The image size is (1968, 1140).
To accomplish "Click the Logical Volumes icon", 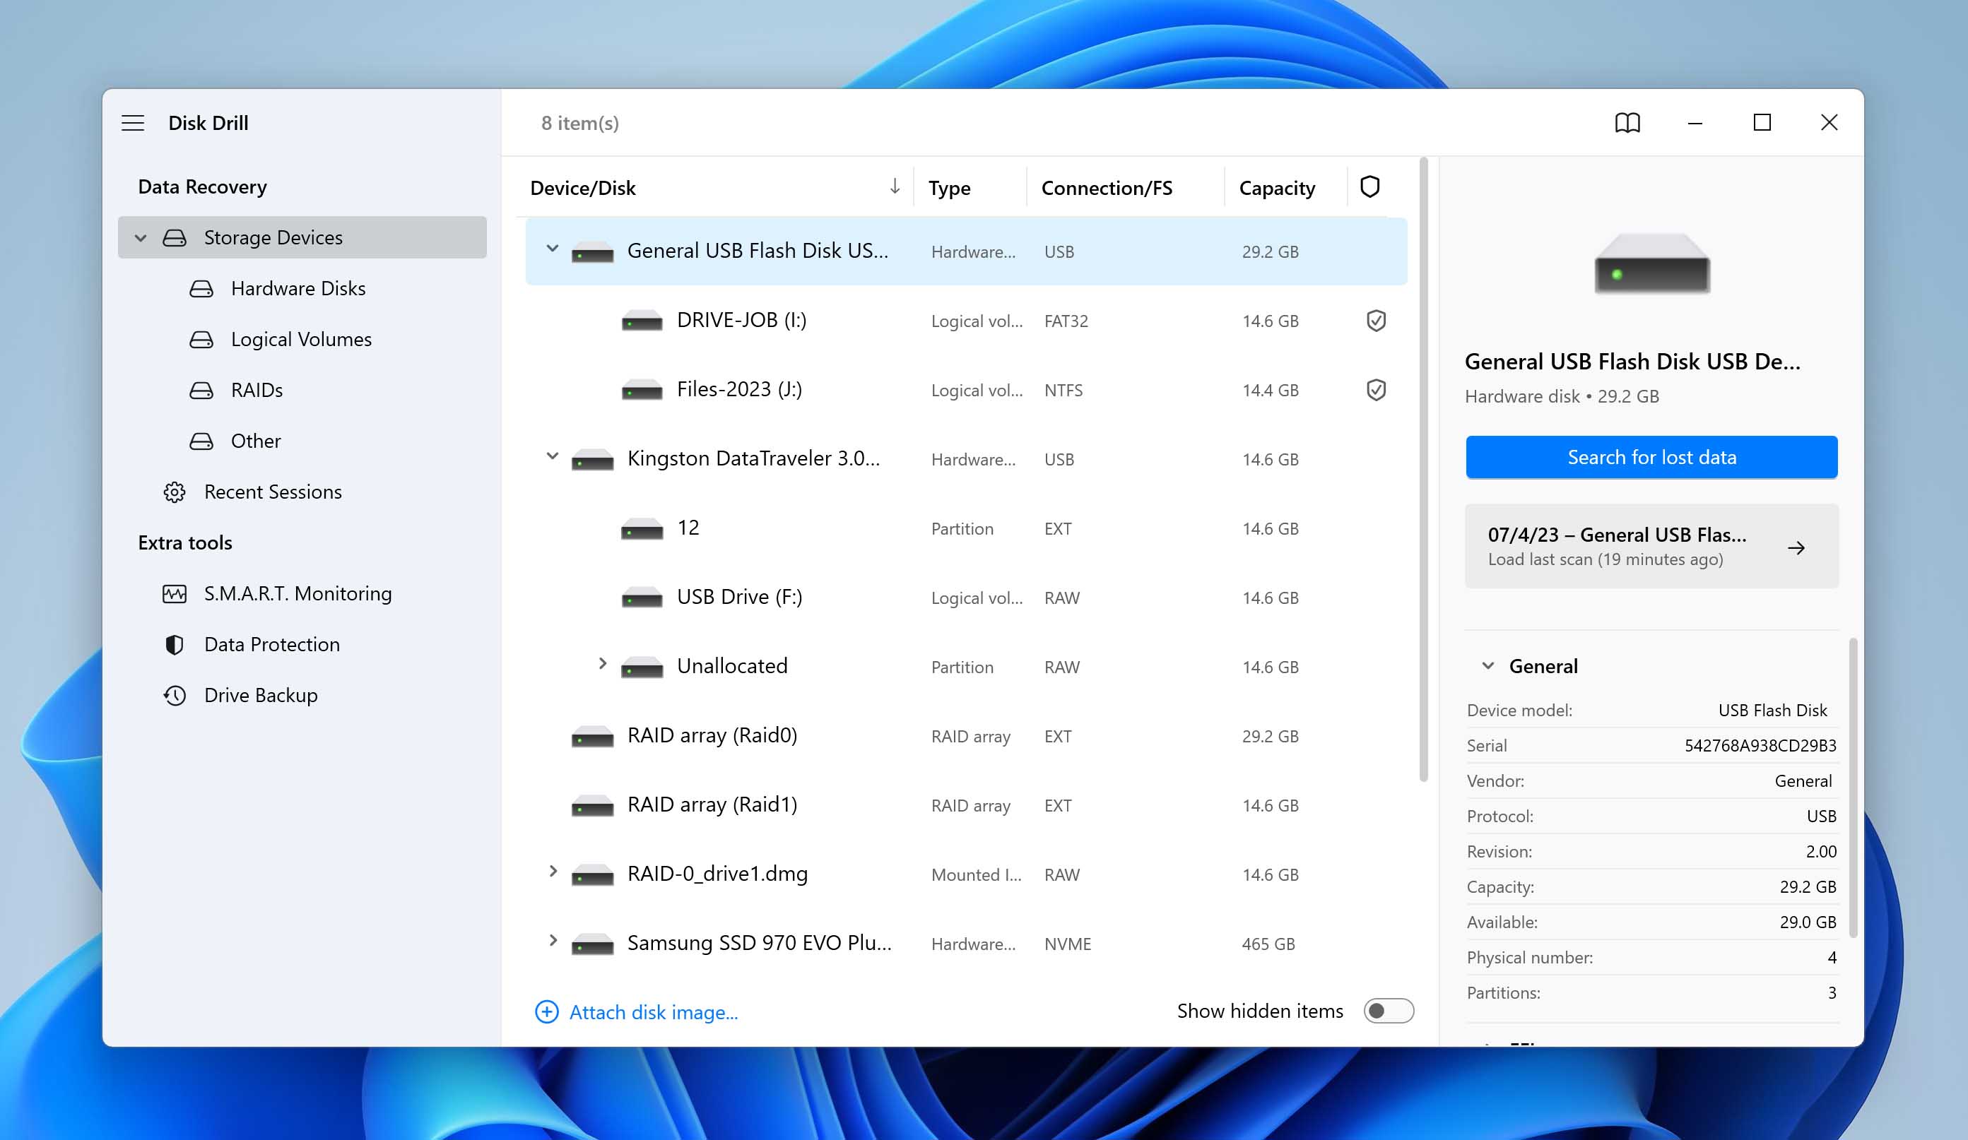I will (201, 338).
